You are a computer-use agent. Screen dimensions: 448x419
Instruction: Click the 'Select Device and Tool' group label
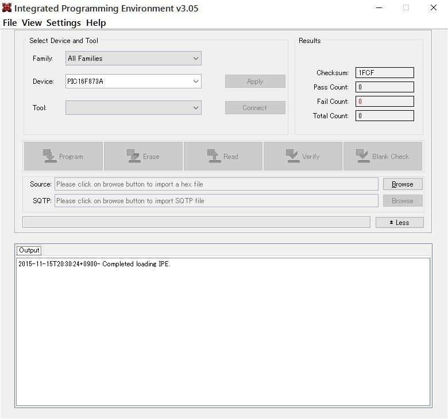coord(64,41)
